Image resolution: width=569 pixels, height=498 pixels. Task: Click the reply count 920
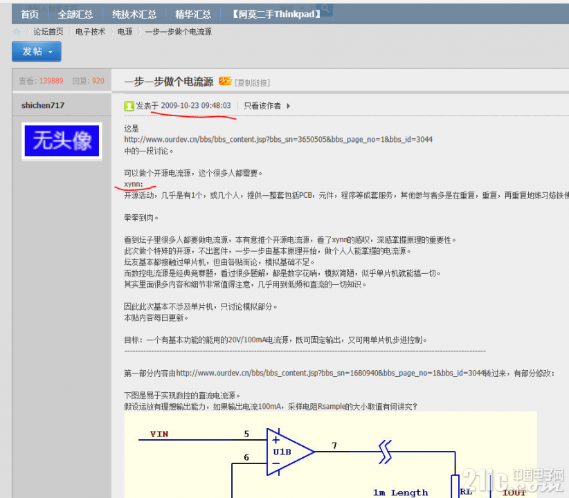coord(98,81)
